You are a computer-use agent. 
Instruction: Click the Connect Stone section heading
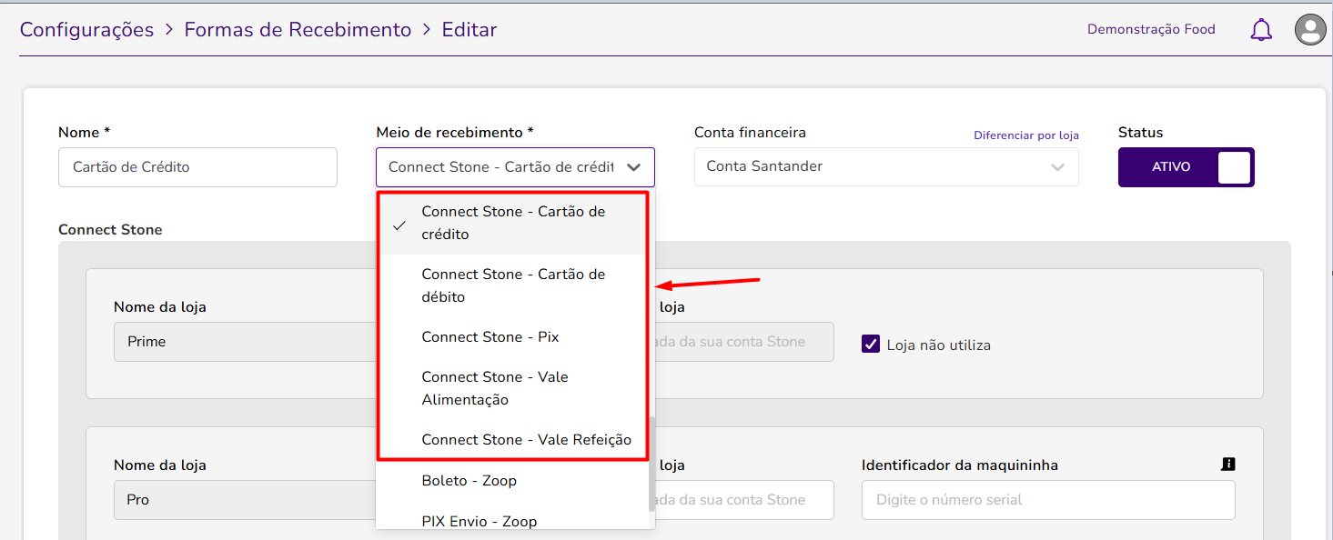(110, 230)
